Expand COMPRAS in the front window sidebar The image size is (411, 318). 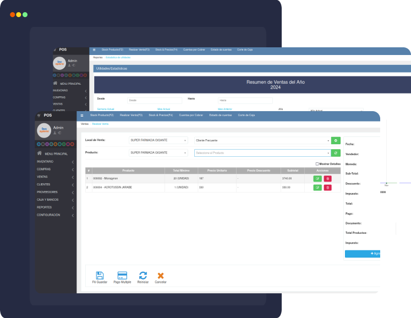point(56,169)
